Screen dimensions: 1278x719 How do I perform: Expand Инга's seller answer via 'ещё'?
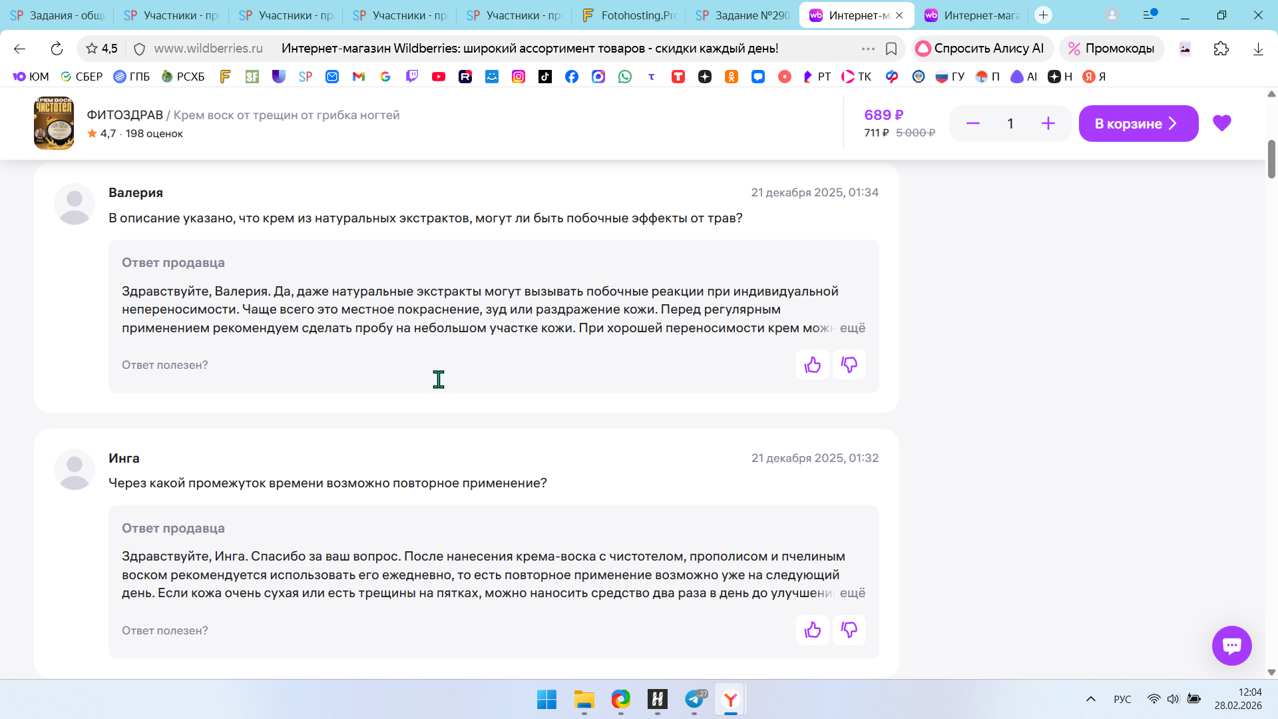point(852,593)
